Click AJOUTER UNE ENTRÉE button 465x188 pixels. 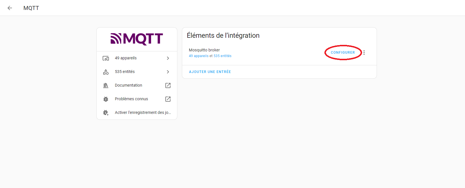210,72
